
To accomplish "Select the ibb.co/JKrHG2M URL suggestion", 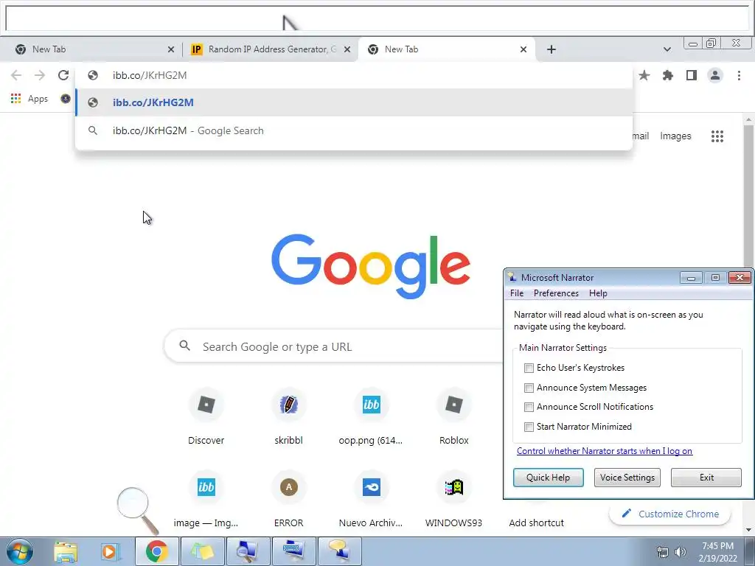I will point(354,102).
